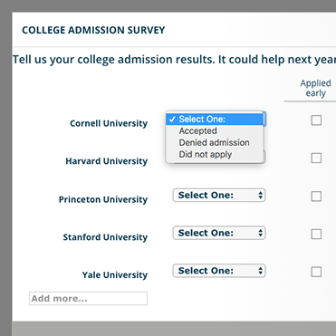The width and height of the screenshot is (336, 336).
Task: Enable Applied early for Stanford University
Action: tap(316, 234)
